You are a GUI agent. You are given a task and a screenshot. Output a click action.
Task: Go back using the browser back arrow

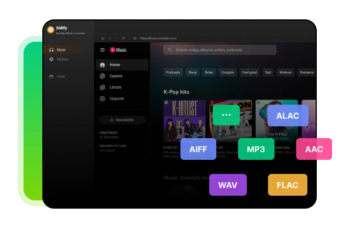(x=110, y=38)
